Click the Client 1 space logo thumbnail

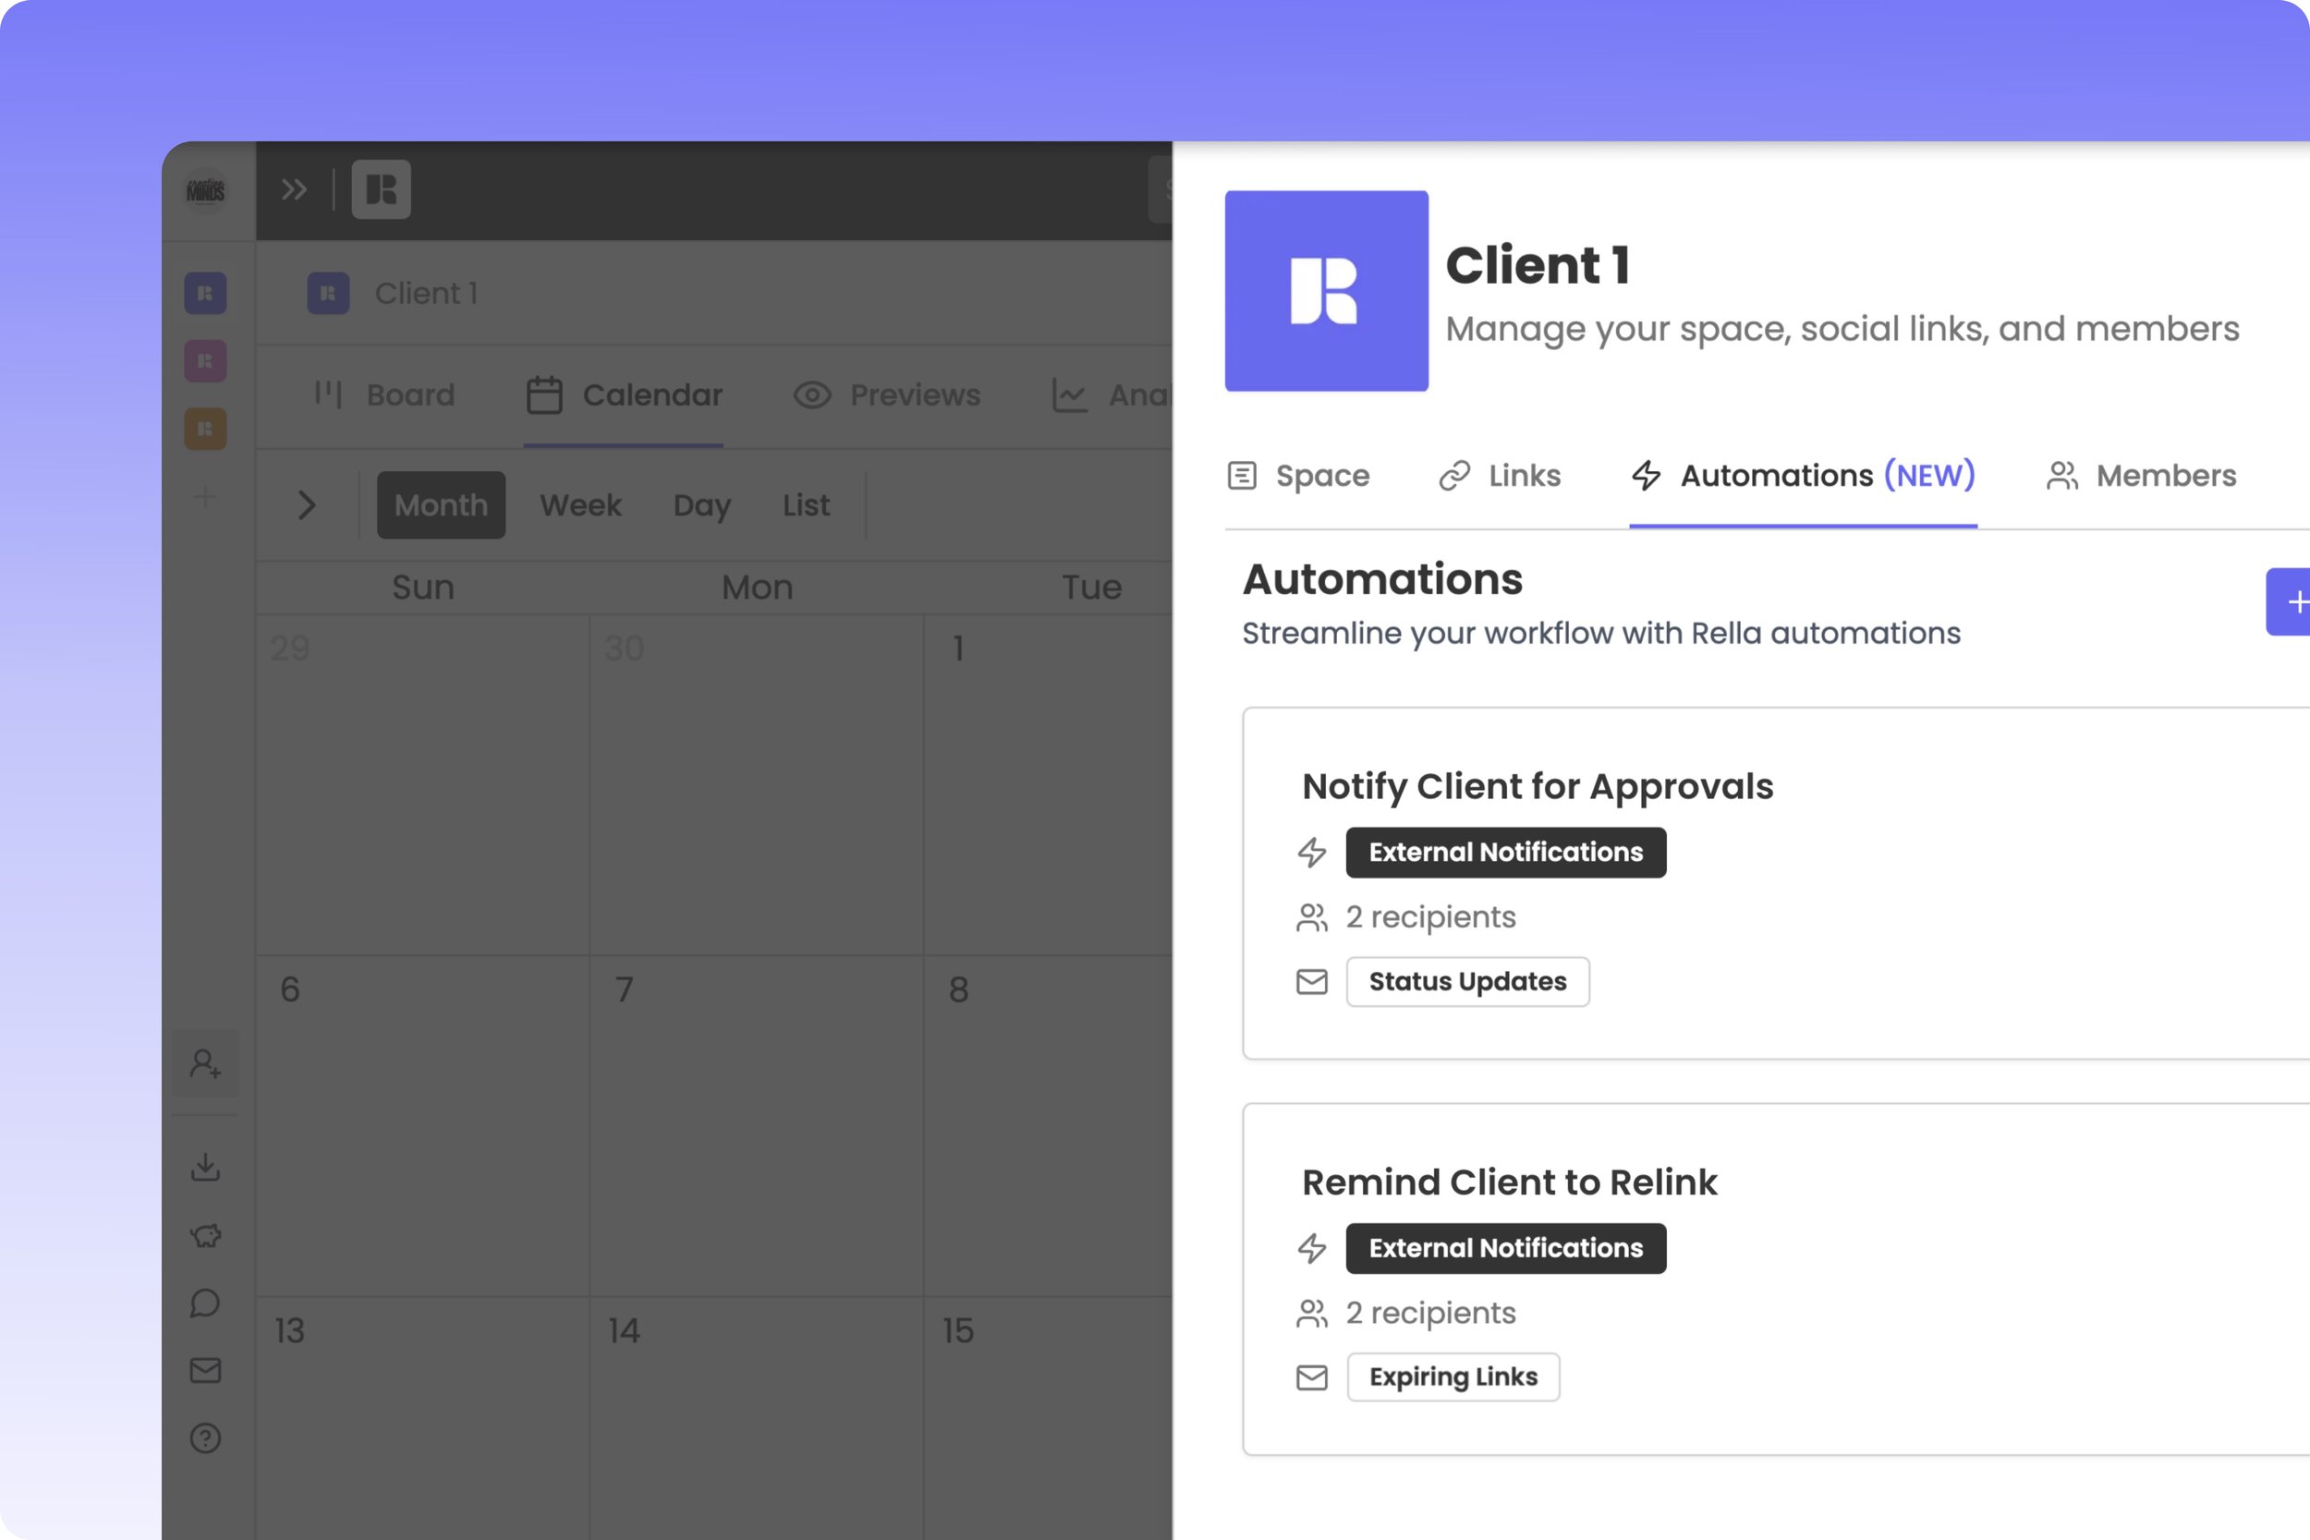point(1326,291)
